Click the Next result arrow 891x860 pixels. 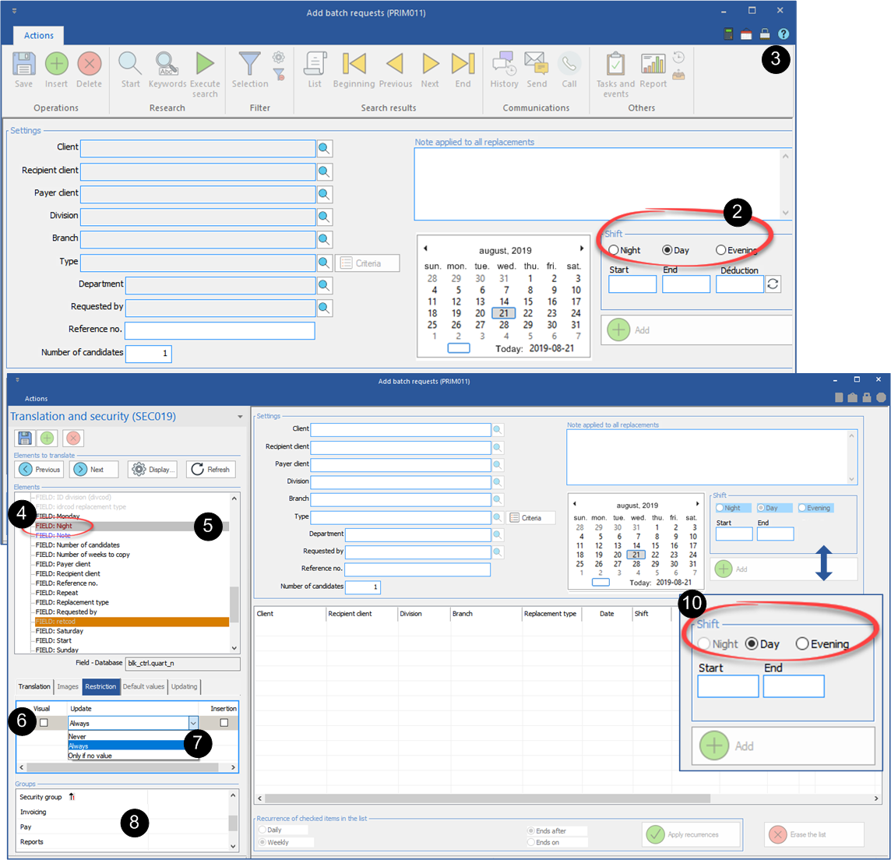click(430, 64)
